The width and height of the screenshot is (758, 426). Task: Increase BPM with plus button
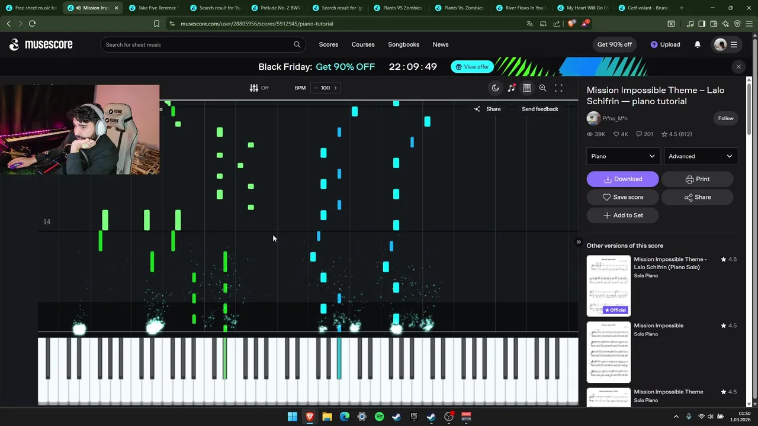(335, 88)
